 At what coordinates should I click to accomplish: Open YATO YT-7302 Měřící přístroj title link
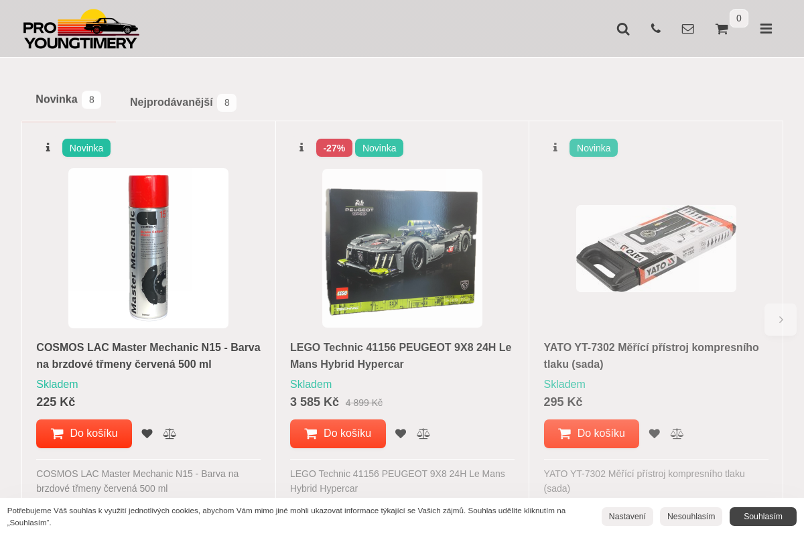click(651, 356)
